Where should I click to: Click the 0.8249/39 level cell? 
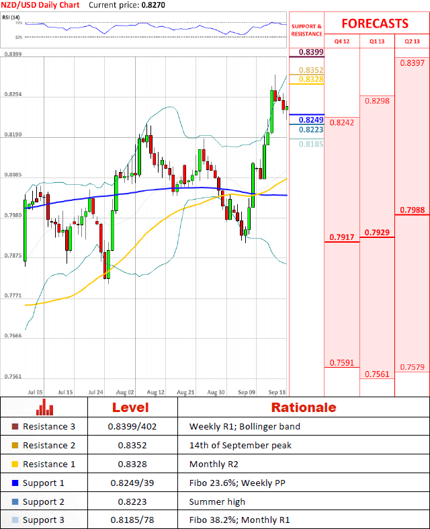tap(132, 483)
